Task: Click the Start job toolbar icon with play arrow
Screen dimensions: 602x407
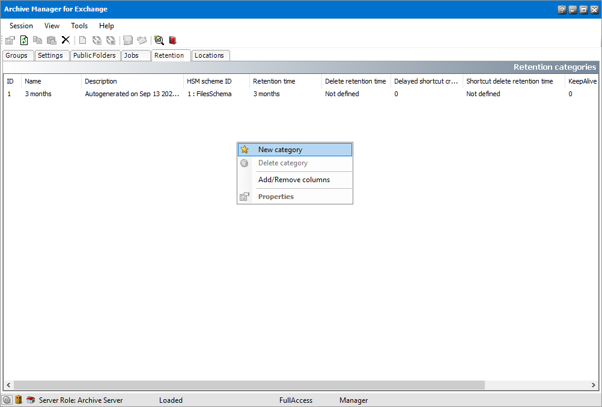Action: click(97, 40)
